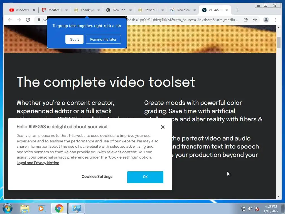This screenshot has width=285, height=214.
Task: Click the vertical scrollbar thumb
Action: (279, 42)
